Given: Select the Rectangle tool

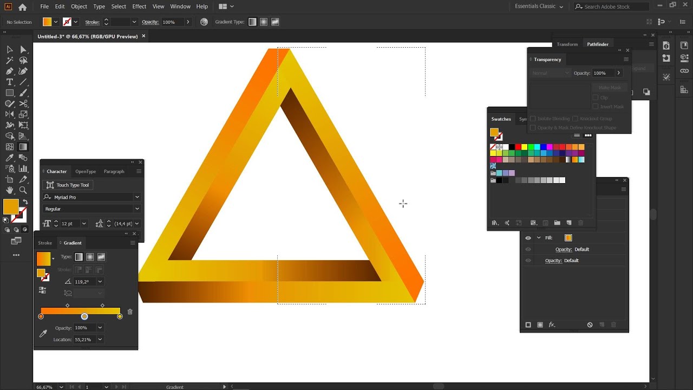Looking at the screenshot, I should (10, 93).
